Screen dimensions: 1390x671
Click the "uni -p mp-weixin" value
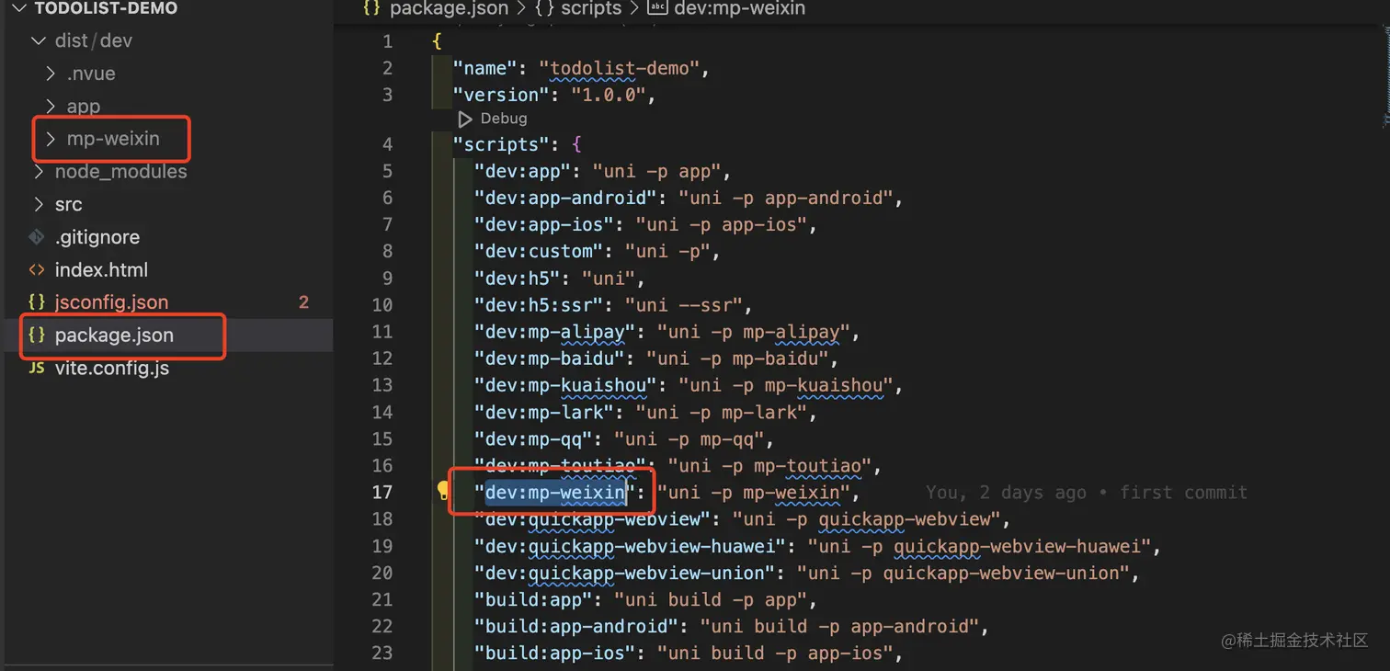(x=754, y=493)
